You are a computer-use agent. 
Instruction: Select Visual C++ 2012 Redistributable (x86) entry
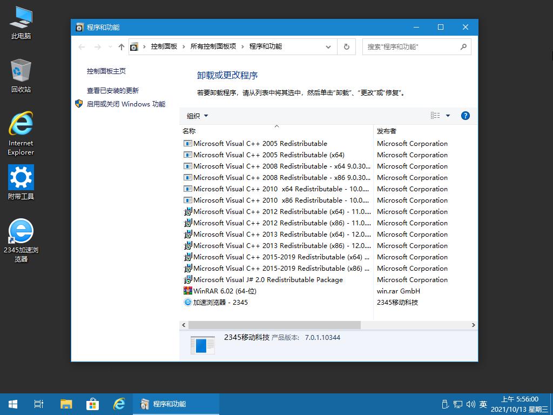277,223
